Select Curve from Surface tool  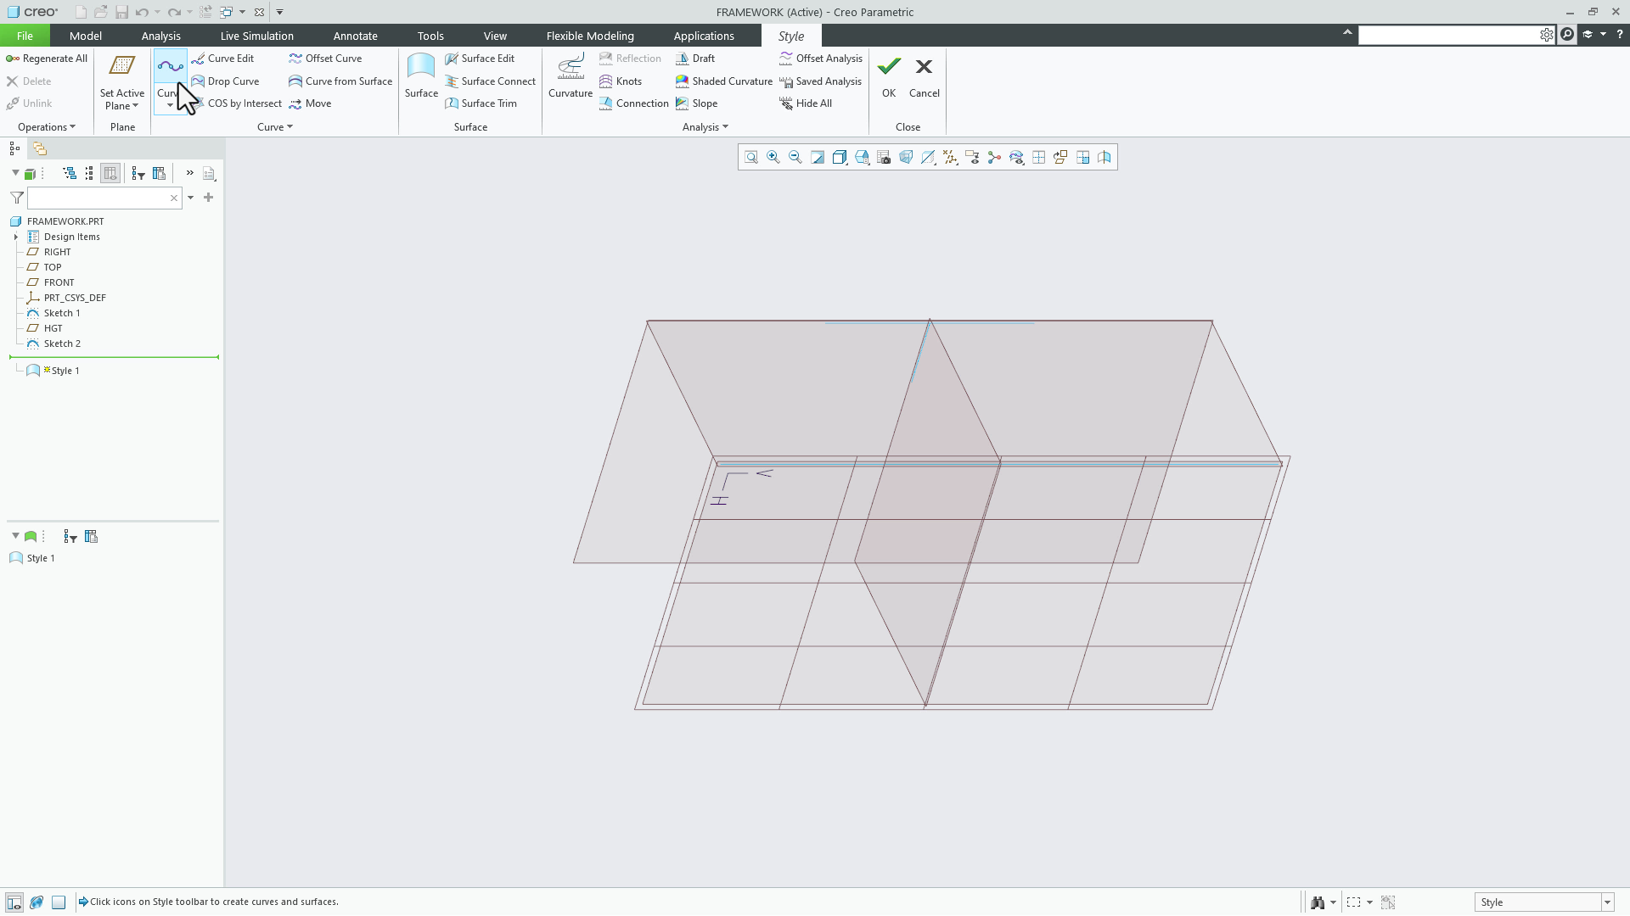pos(340,81)
